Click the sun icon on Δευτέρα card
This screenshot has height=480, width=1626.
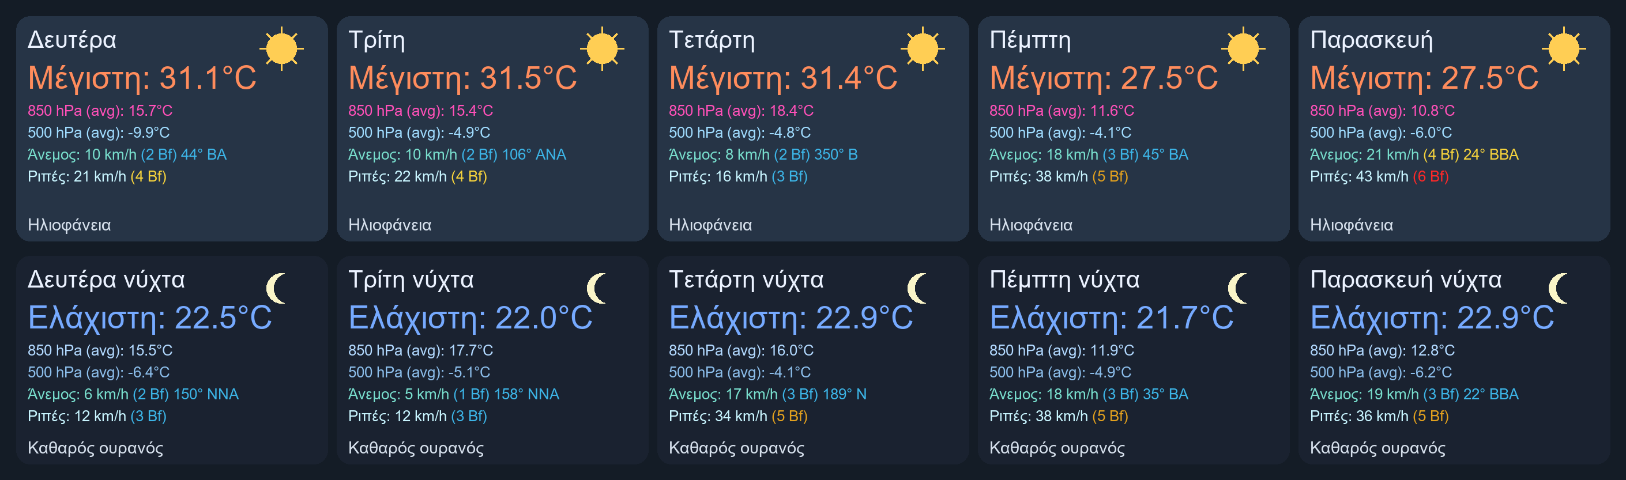(281, 48)
